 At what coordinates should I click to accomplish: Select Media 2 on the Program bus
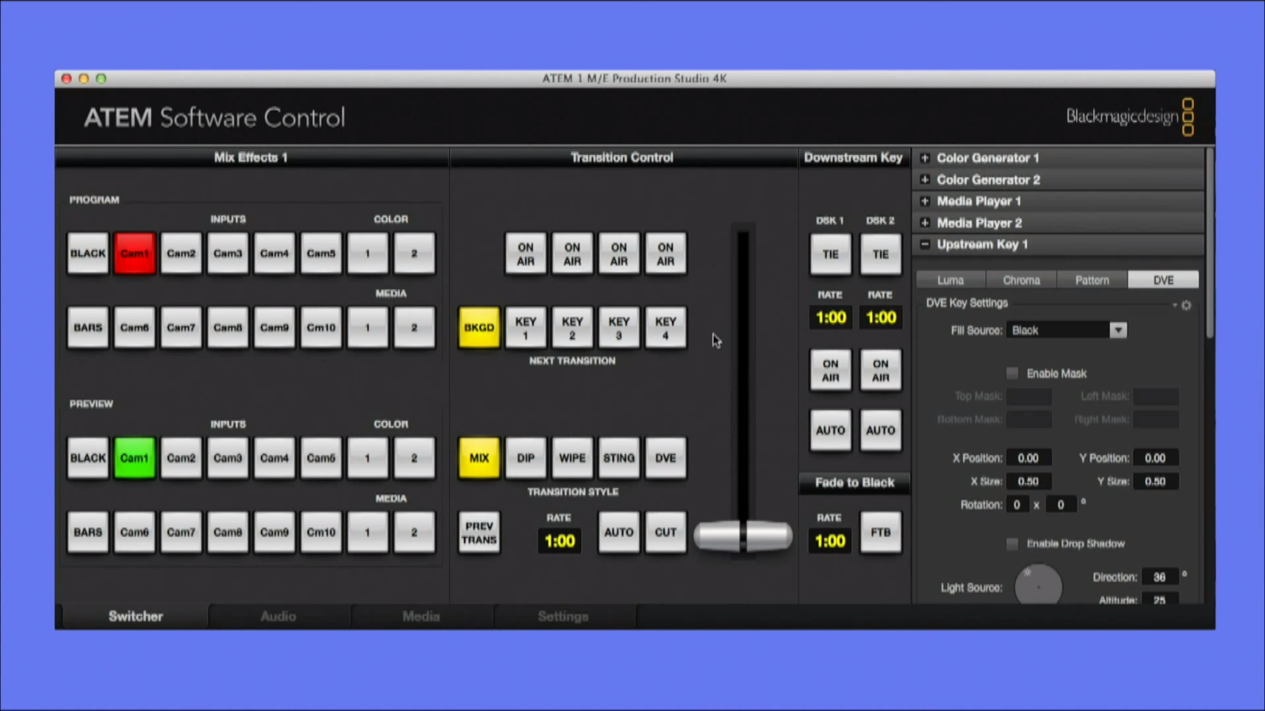click(414, 327)
